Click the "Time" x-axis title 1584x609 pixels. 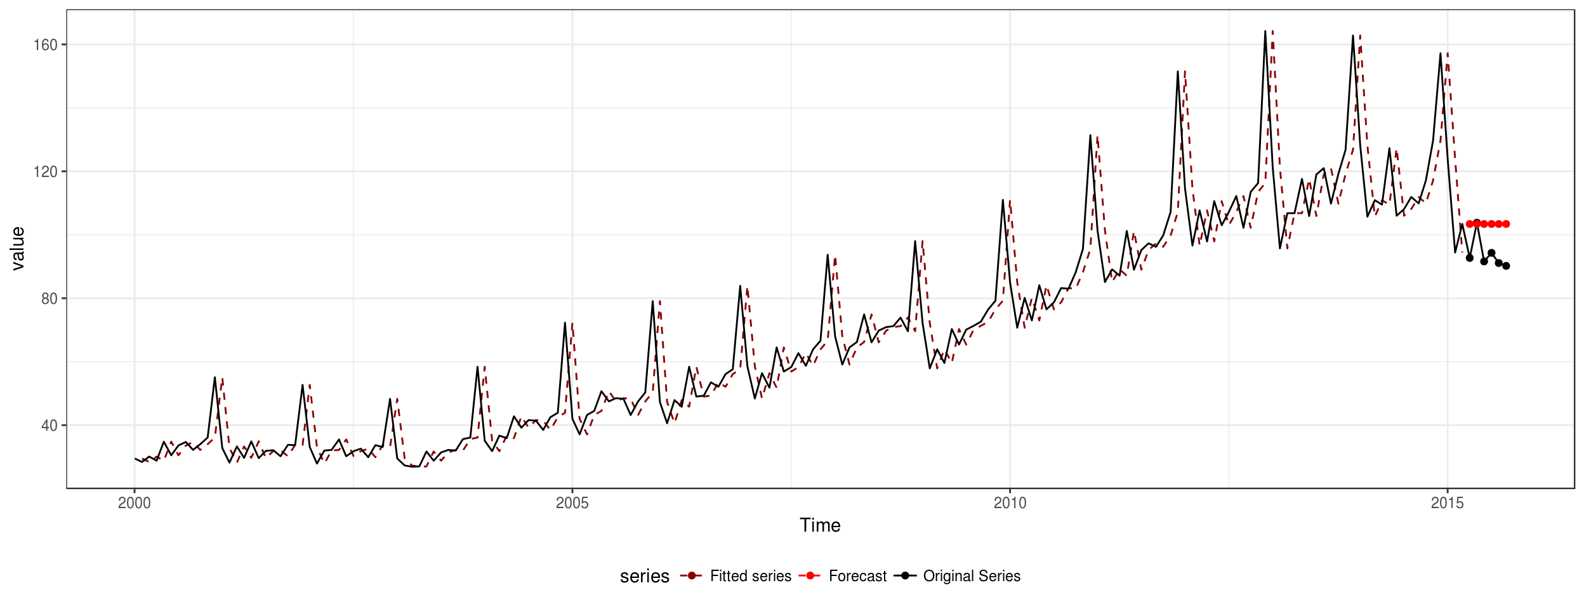(820, 525)
